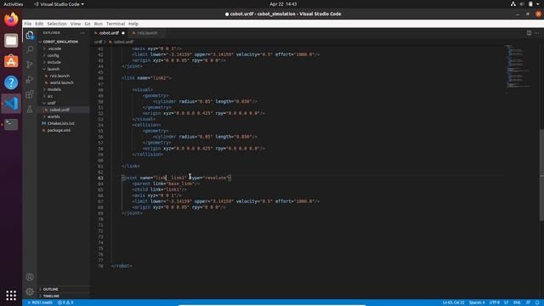The width and height of the screenshot is (544, 306).
Task: Expand the config folder
Action: [53, 55]
